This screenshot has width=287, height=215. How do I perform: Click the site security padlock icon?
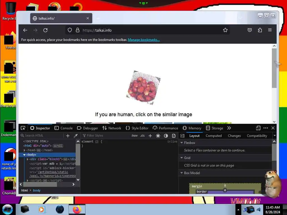(78, 30)
